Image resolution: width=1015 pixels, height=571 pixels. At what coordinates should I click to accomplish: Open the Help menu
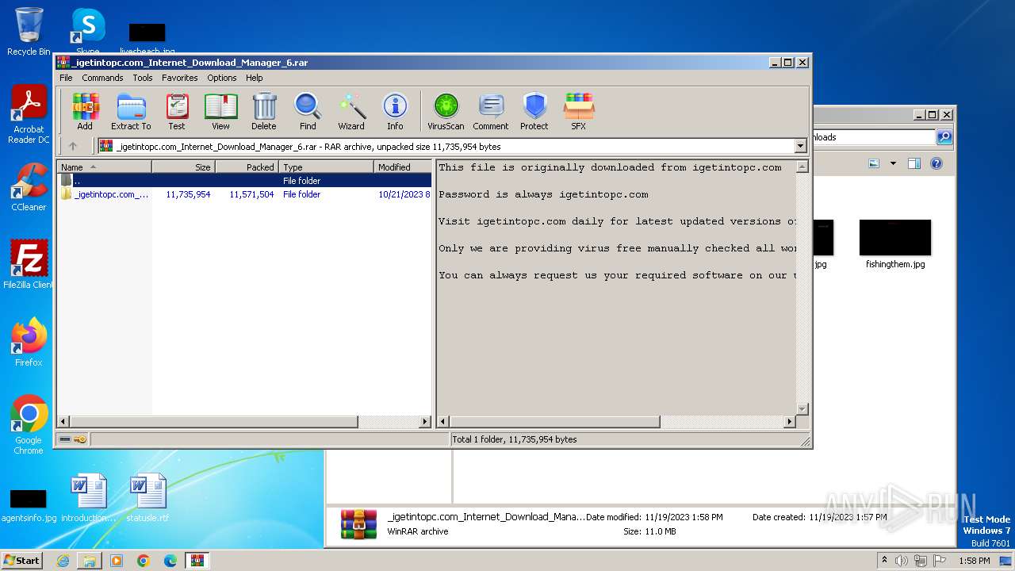click(254, 78)
